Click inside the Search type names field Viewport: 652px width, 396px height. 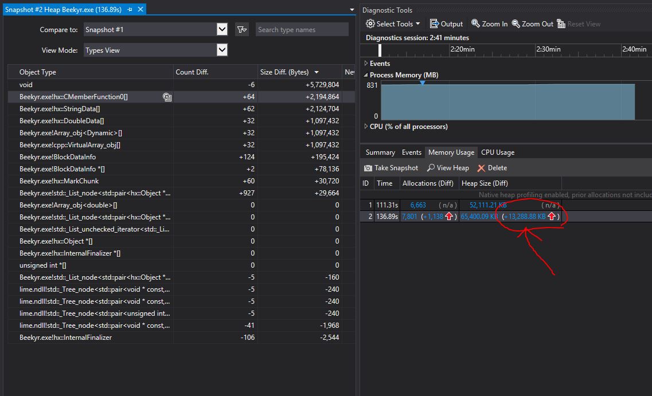(302, 29)
